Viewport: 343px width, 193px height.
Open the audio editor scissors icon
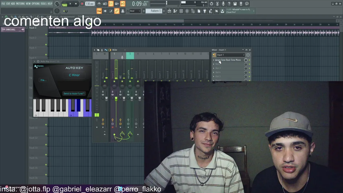point(218,4)
